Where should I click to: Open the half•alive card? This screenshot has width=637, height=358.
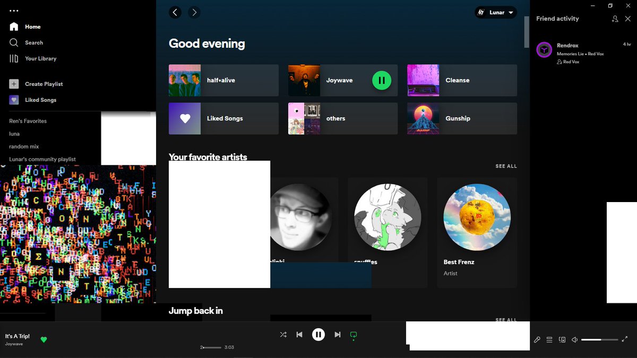coord(223,81)
